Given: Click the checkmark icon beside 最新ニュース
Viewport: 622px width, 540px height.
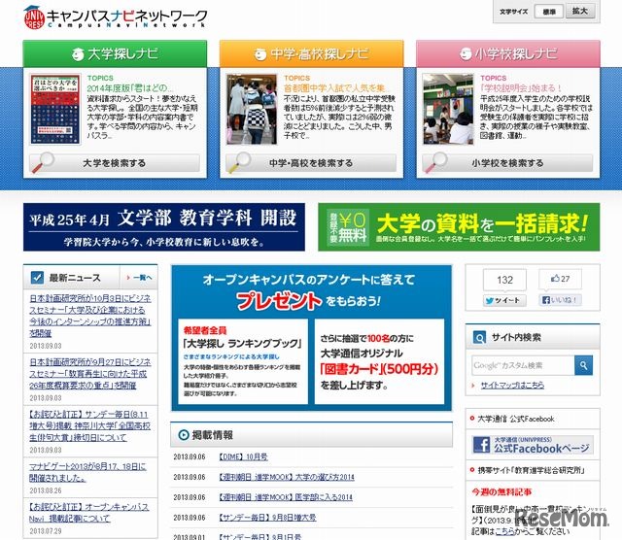Looking at the screenshot, I should tap(37, 277).
